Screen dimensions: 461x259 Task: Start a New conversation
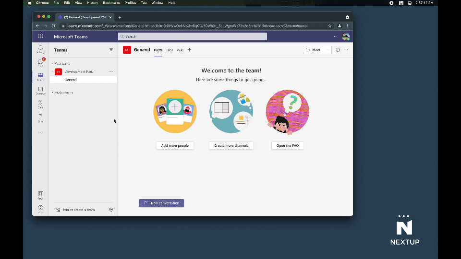coord(161,203)
